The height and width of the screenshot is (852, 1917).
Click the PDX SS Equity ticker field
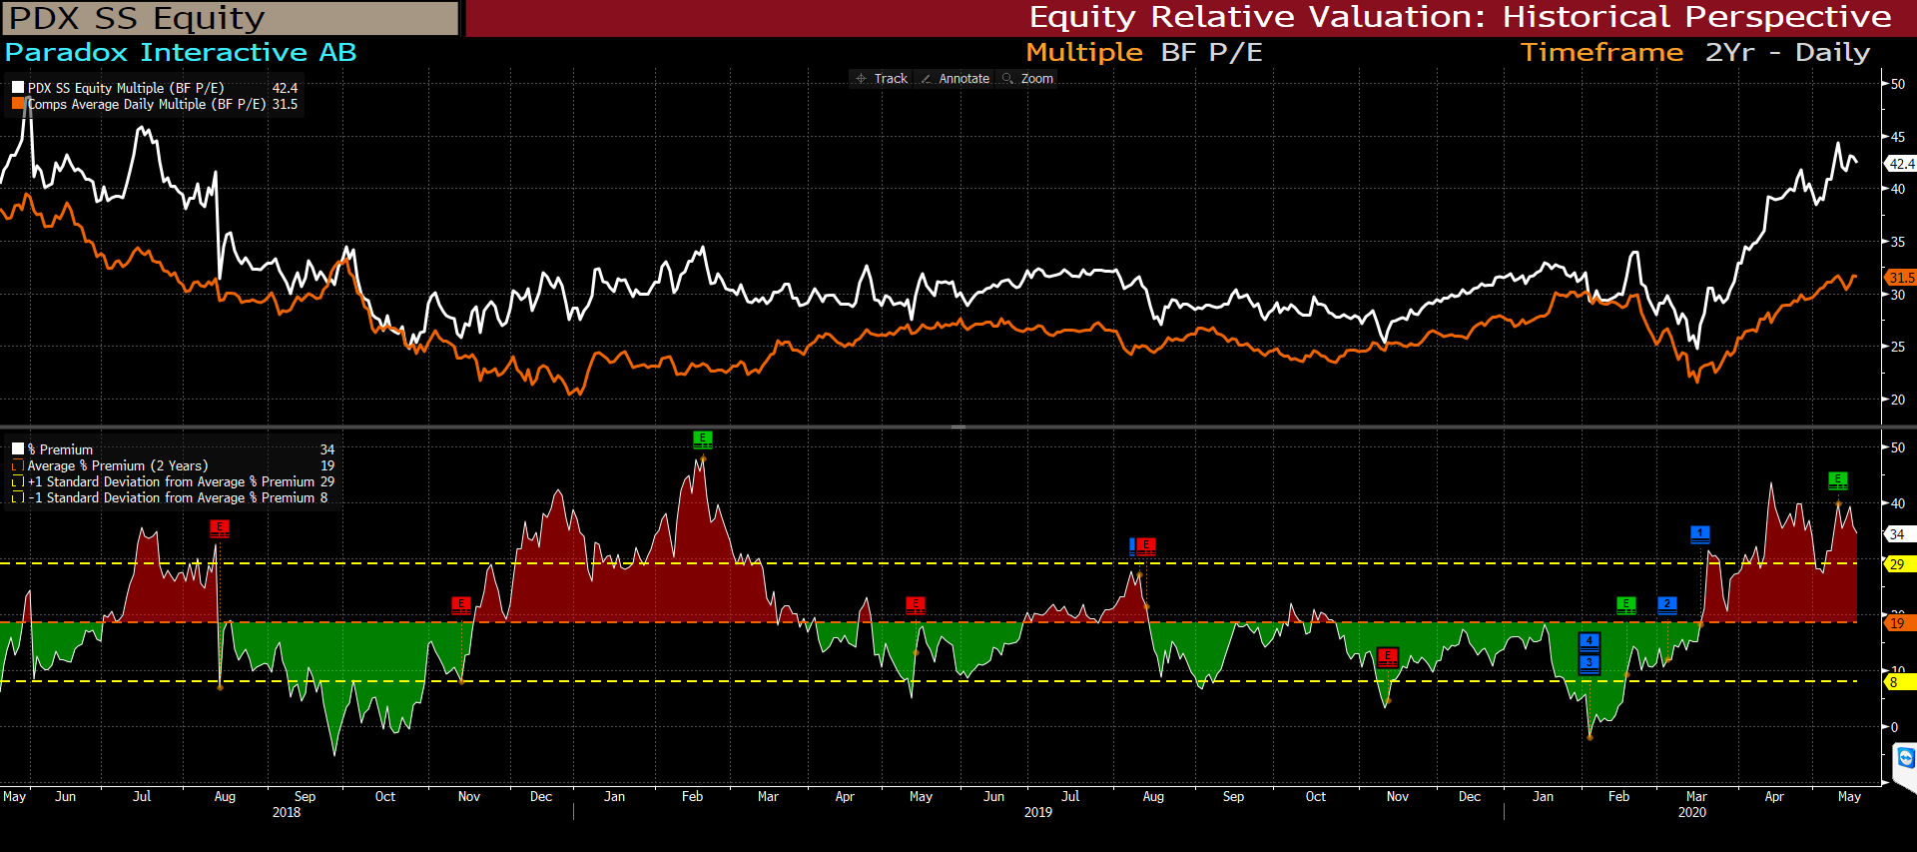click(x=231, y=18)
